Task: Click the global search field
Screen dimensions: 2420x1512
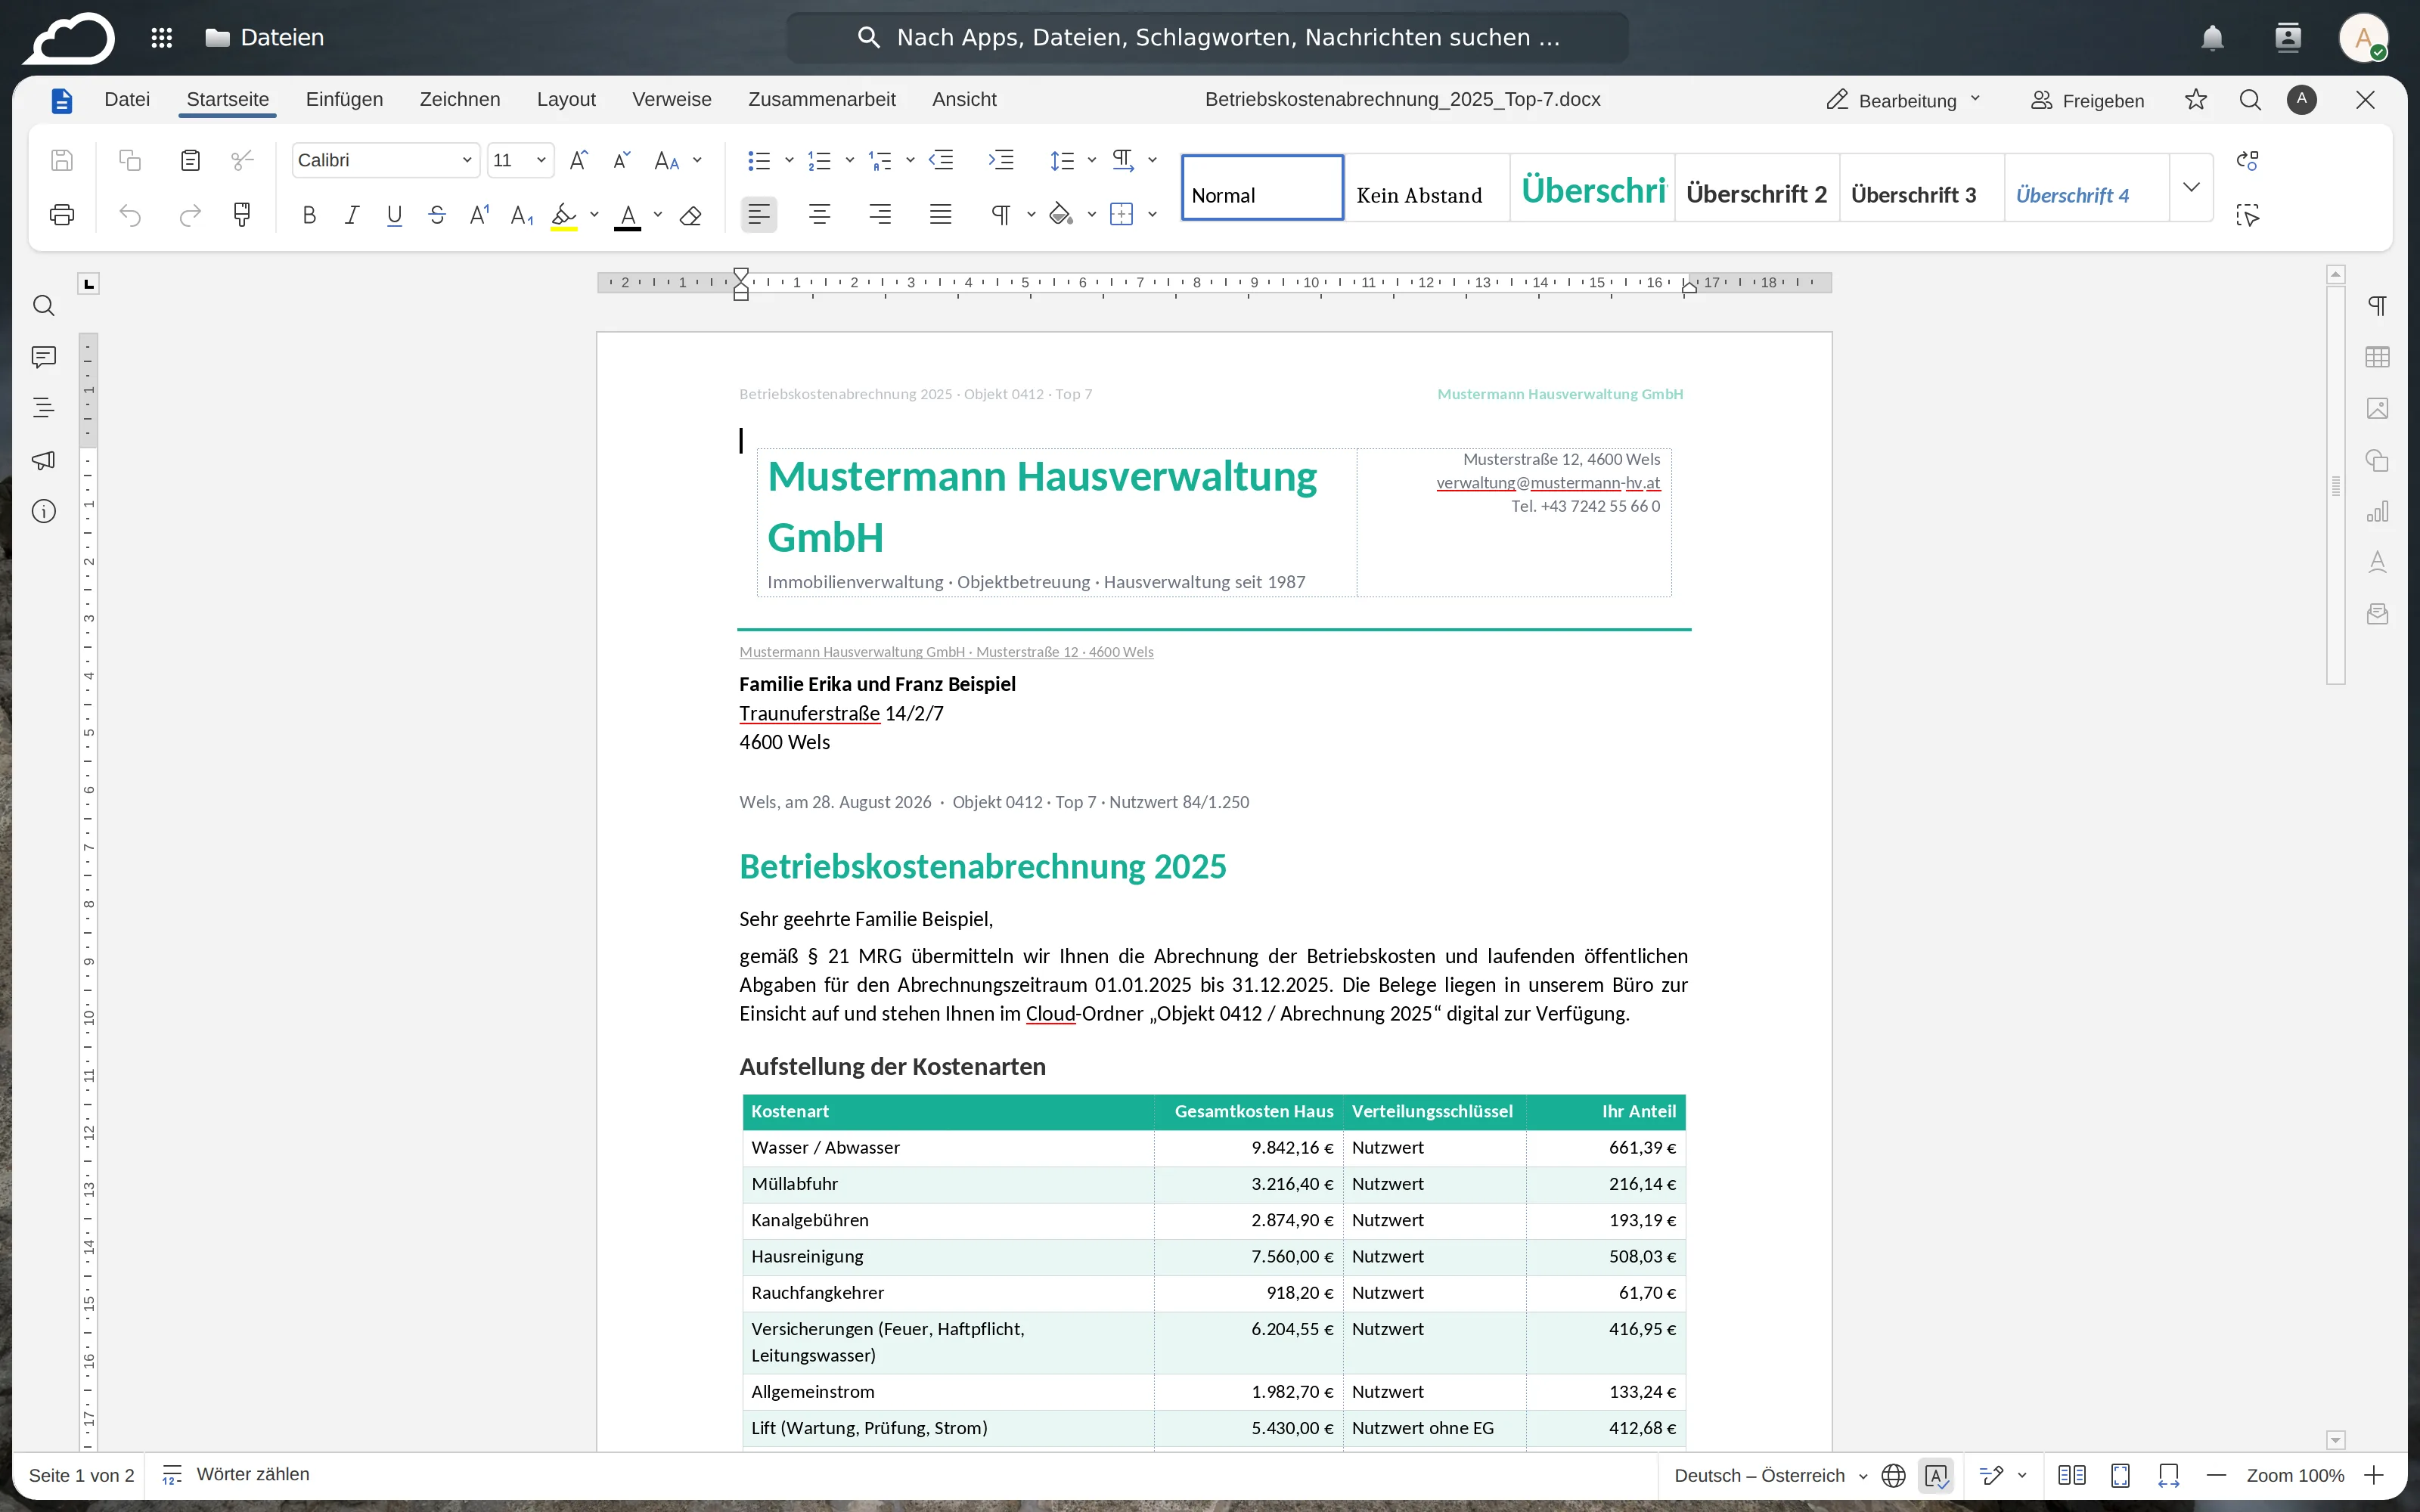Action: pyautogui.click(x=1208, y=38)
